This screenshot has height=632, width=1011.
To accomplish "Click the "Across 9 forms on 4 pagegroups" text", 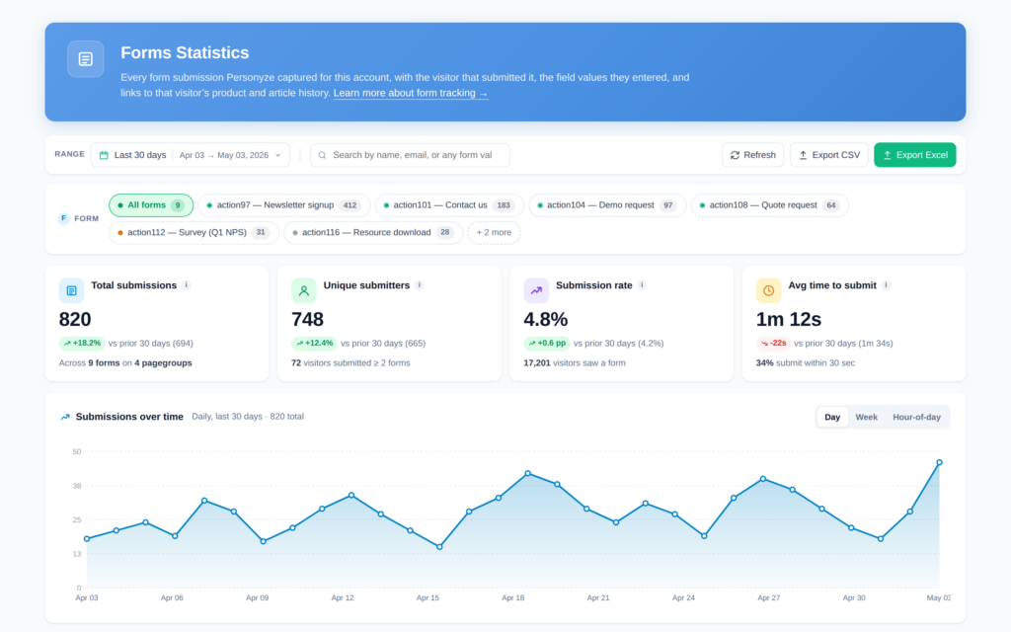I will coord(125,363).
